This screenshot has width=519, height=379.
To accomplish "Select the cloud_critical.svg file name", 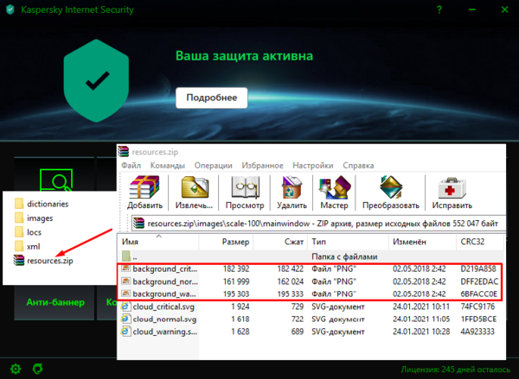I will tap(163, 306).
